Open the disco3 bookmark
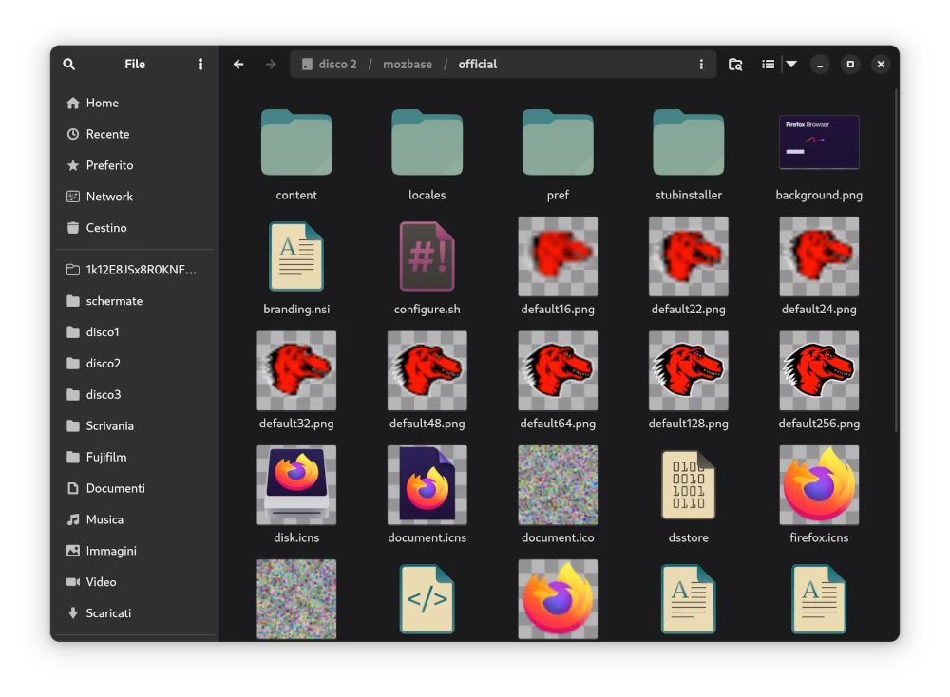The image size is (950, 697). tap(135, 394)
